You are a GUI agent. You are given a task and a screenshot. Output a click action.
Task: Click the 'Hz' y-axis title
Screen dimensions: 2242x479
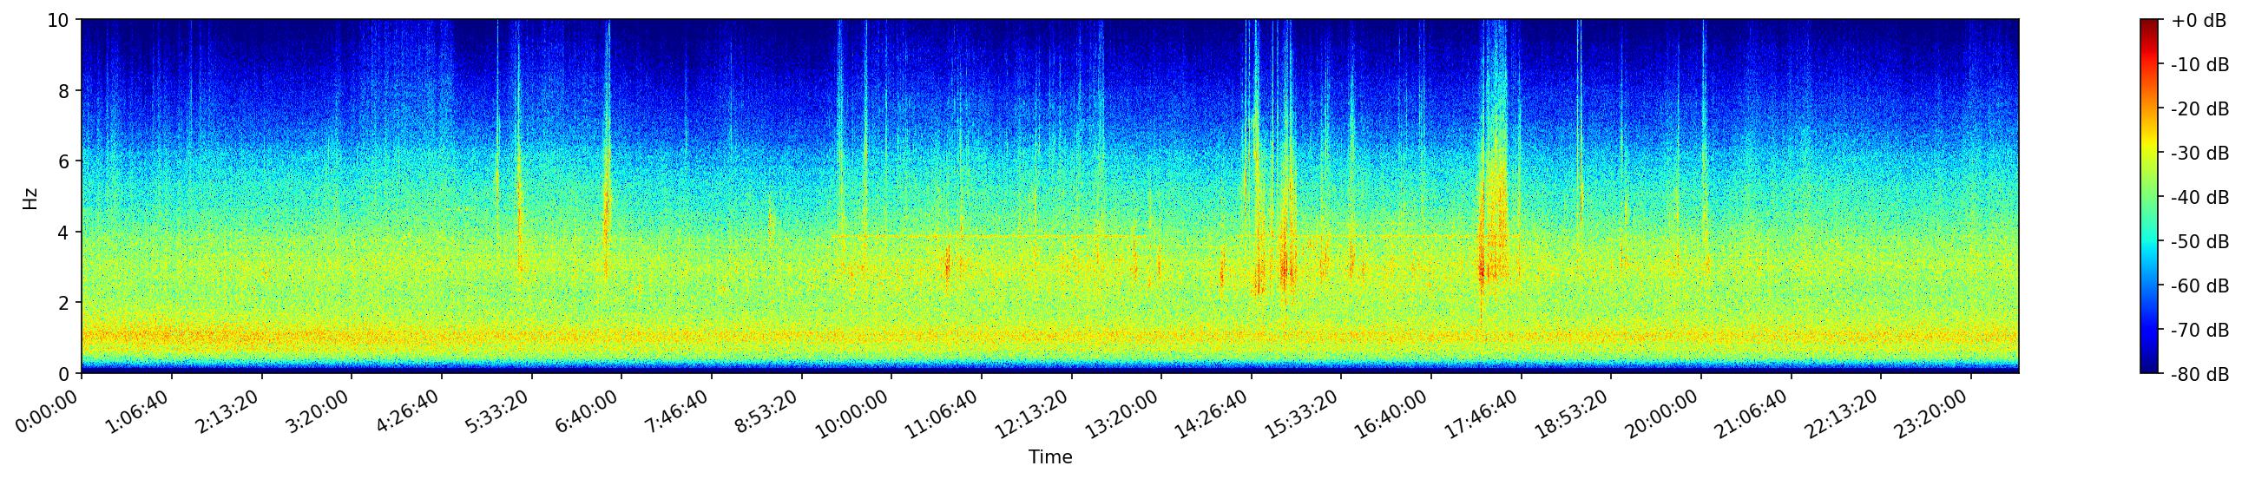point(30,198)
